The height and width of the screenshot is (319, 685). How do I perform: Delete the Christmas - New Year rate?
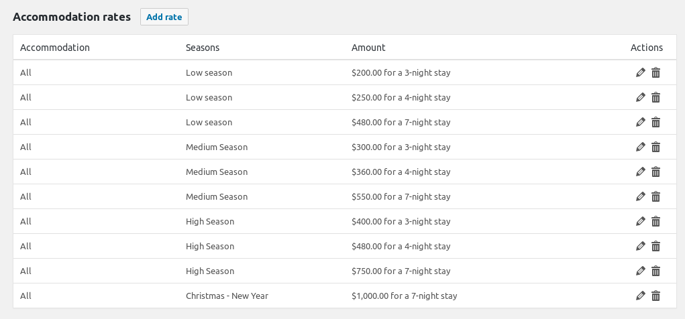point(656,296)
